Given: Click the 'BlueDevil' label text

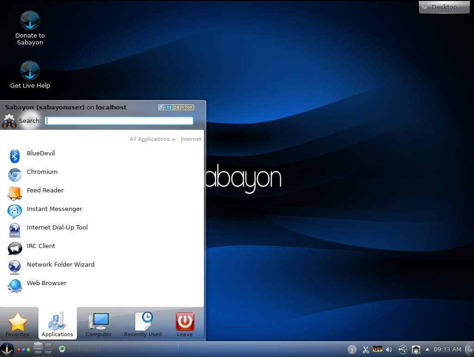Looking at the screenshot, I should 41,153.
